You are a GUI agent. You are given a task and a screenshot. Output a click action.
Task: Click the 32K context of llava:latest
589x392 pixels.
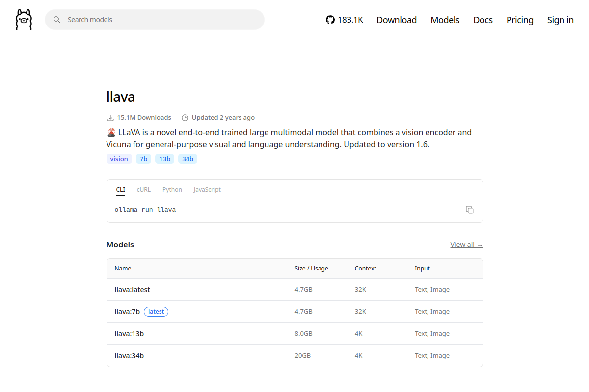tap(360, 290)
